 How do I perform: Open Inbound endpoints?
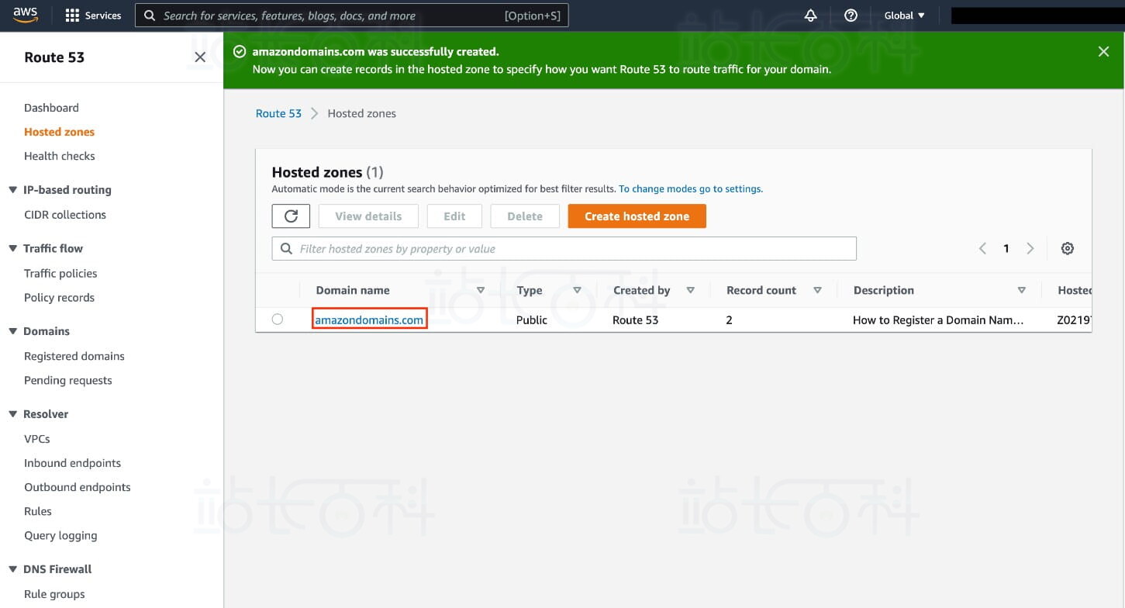click(73, 463)
